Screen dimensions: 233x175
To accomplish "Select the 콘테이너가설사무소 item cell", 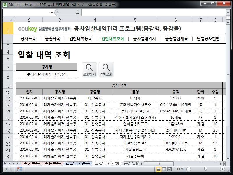I will [x=135, y=105].
